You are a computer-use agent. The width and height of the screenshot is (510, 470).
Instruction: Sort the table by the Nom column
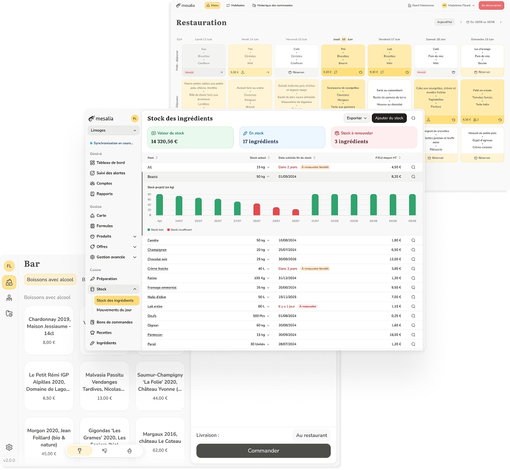(153, 158)
